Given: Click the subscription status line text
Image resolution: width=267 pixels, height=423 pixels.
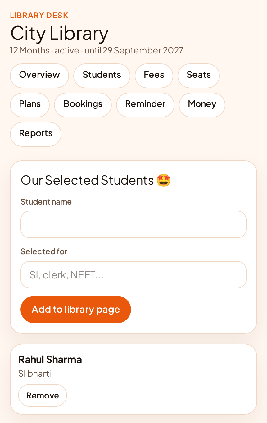Looking at the screenshot, I should (97, 50).
